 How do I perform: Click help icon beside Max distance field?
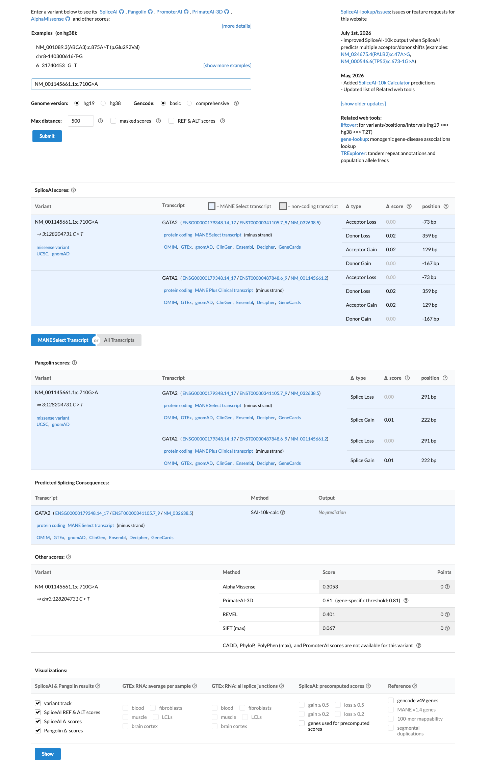click(100, 121)
